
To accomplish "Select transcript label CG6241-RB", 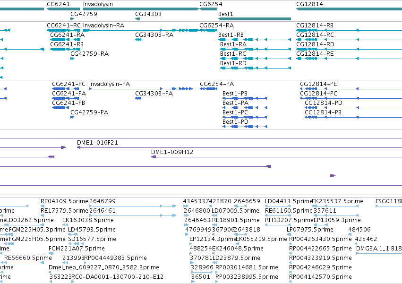I will click(67, 44).
